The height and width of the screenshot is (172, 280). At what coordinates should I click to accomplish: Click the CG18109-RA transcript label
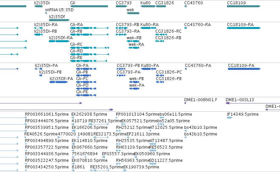tap(240, 25)
